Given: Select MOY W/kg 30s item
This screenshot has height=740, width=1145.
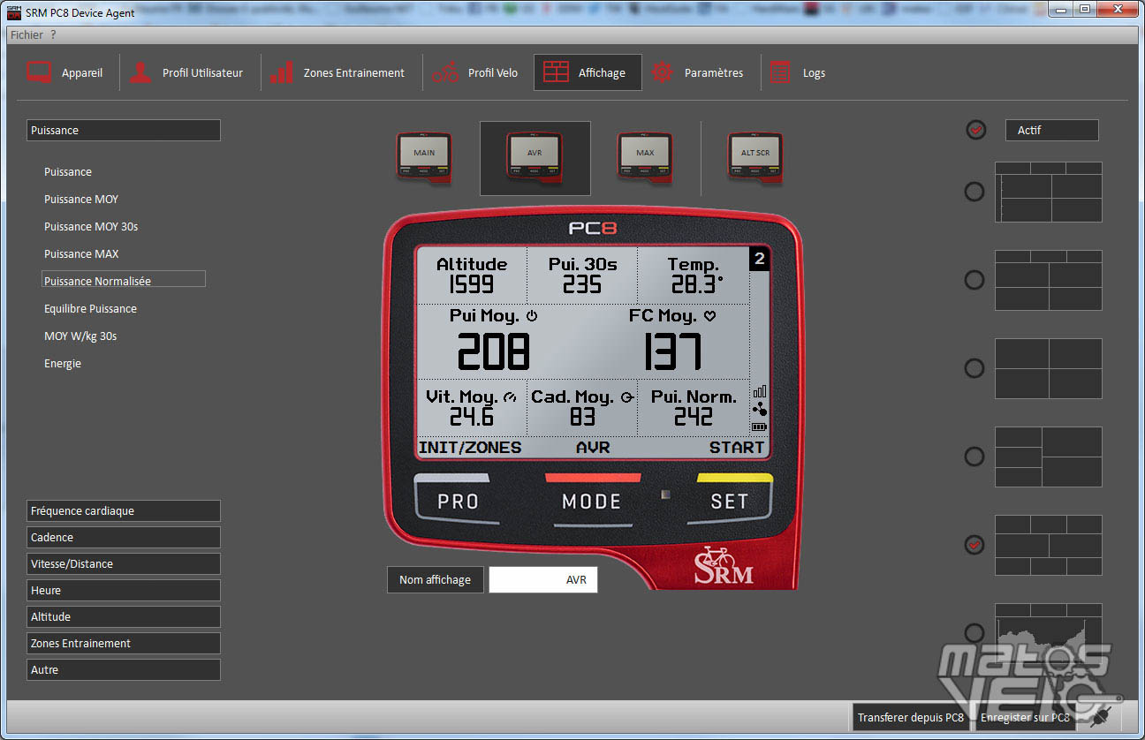Looking at the screenshot, I should point(80,336).
